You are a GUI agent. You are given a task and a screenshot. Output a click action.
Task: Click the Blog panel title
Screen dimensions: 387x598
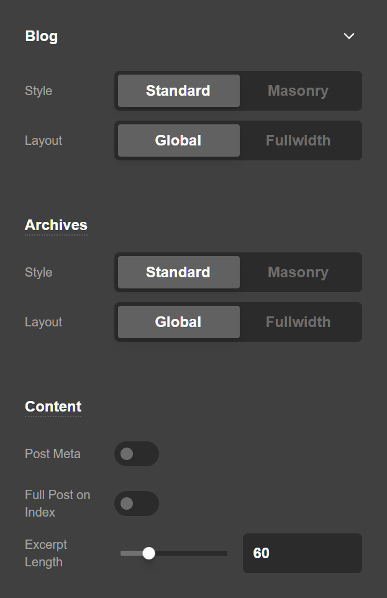tap(41, 36)
